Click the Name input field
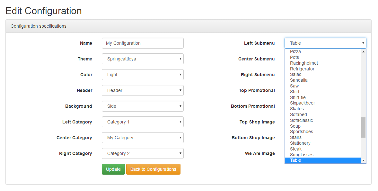378x191 pixels. (143, 43)
